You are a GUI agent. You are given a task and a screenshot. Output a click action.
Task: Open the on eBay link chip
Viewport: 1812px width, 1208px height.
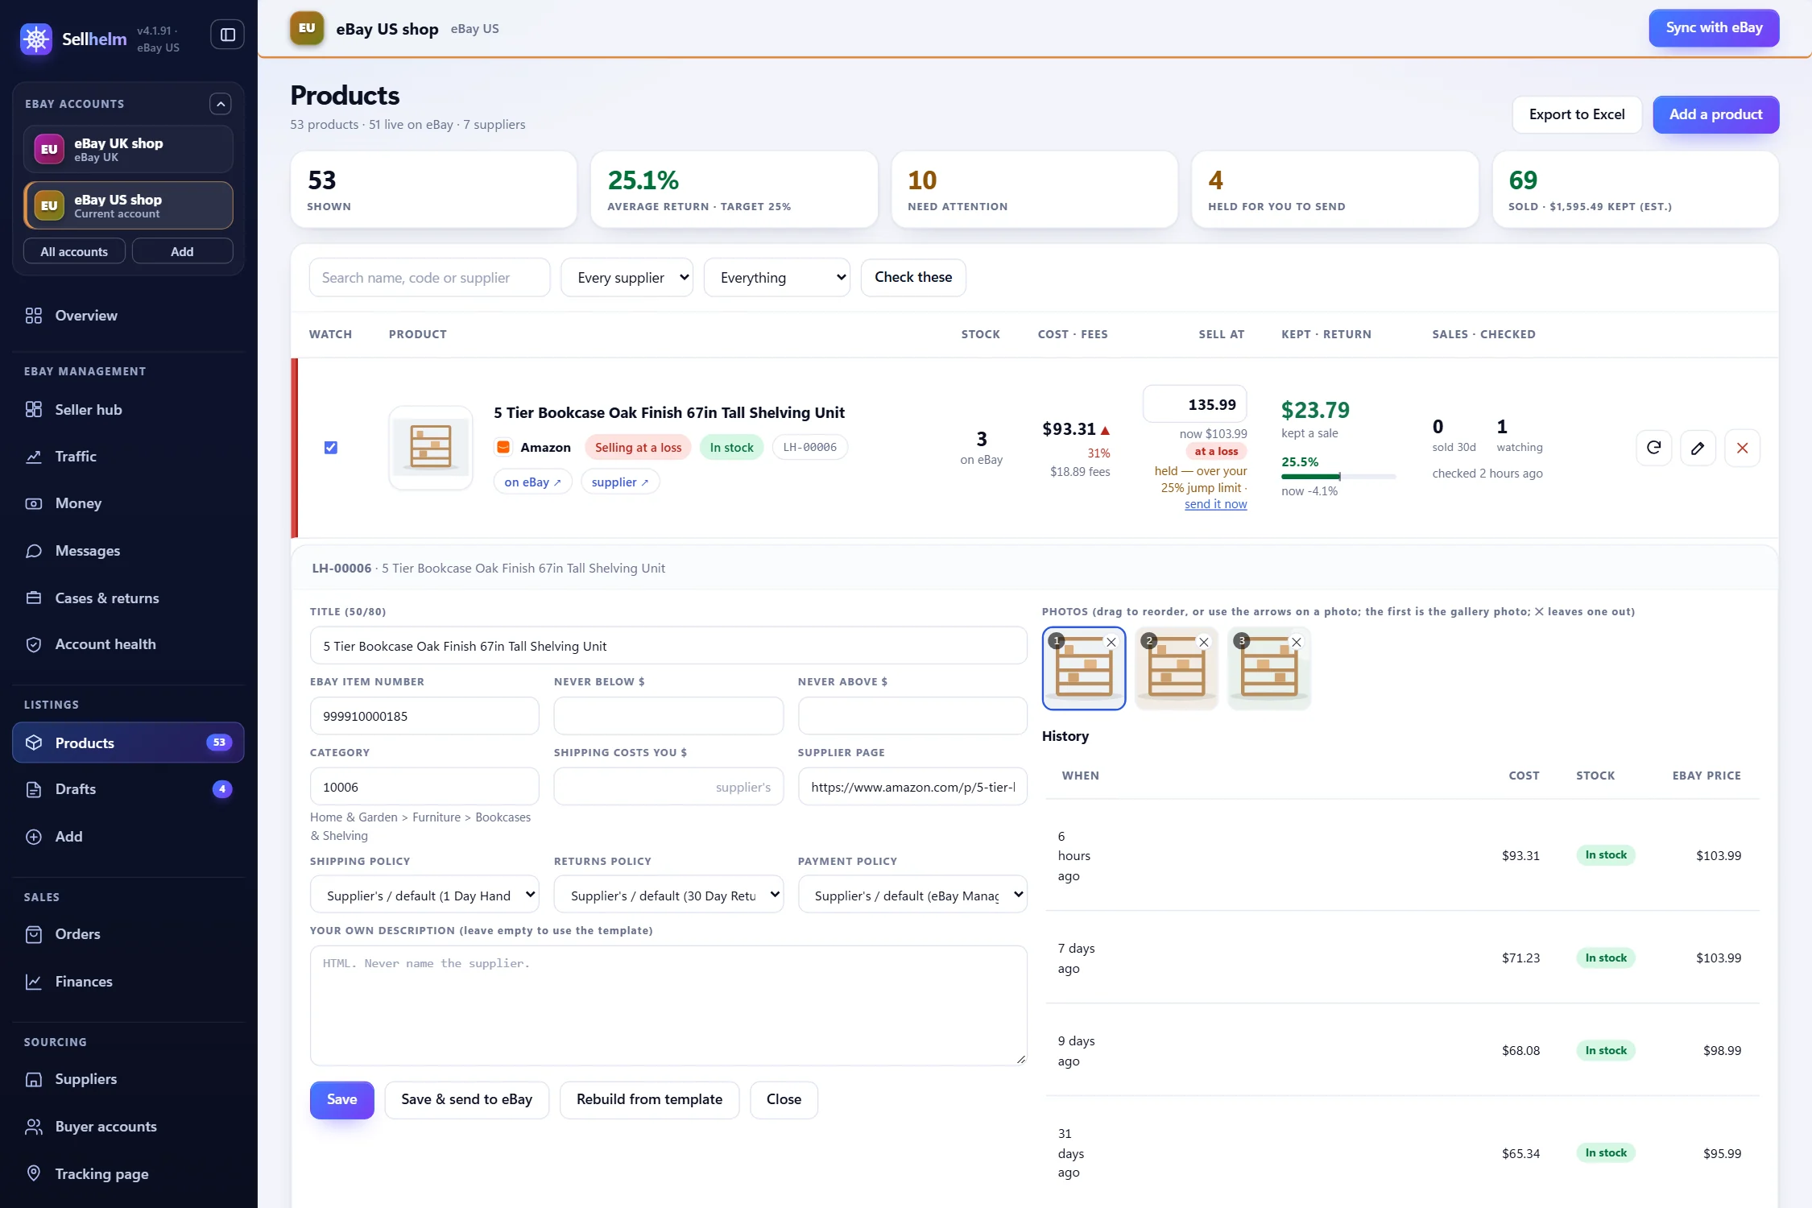(x=532, y=482)
